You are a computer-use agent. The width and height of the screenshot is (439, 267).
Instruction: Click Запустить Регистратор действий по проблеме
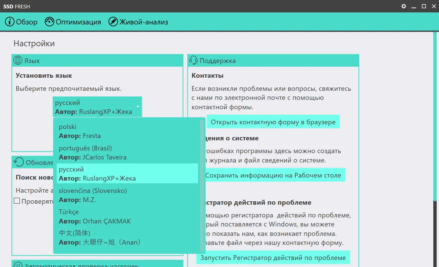click(273, 258)
